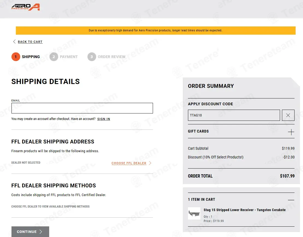Click Dealer Not Selected text
303x237 pixels.
click(26, 163)
